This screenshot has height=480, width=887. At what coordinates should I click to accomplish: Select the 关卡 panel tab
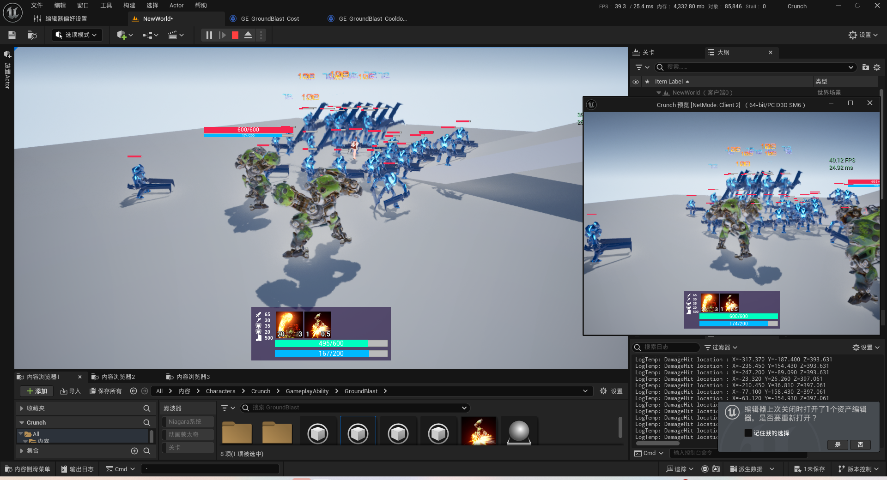pyautogui.click(x=648, y=53)
